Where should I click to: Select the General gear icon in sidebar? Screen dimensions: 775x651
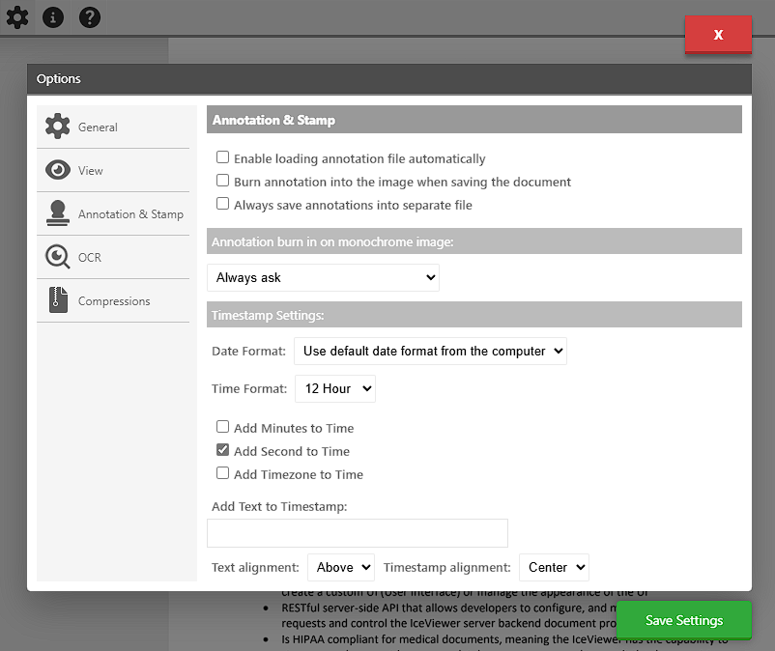58,127
